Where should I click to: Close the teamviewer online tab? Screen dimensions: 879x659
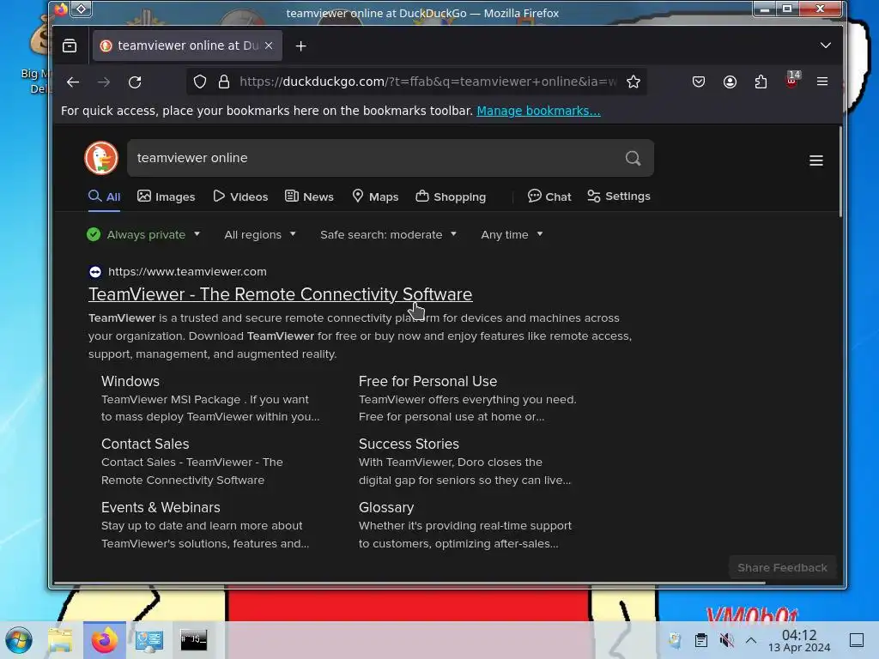point(269,45)
